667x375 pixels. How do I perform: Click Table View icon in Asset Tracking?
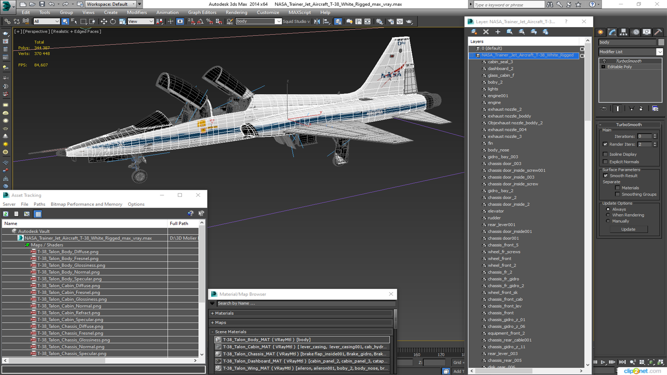pos(38,214)
